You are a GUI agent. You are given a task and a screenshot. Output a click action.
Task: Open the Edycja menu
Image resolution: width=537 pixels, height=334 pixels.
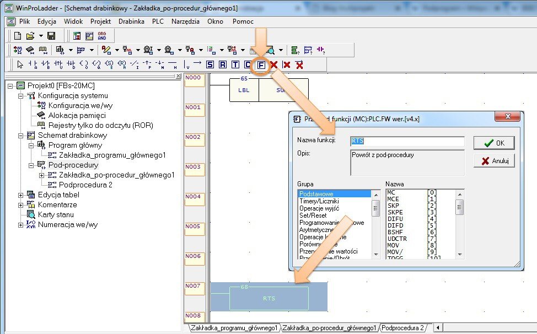point(47,21)
